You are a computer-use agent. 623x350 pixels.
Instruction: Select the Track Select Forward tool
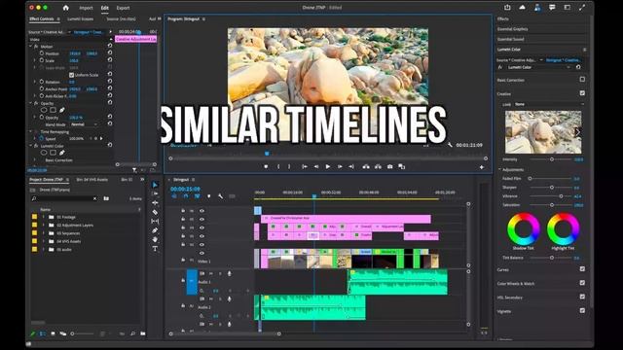155,193
